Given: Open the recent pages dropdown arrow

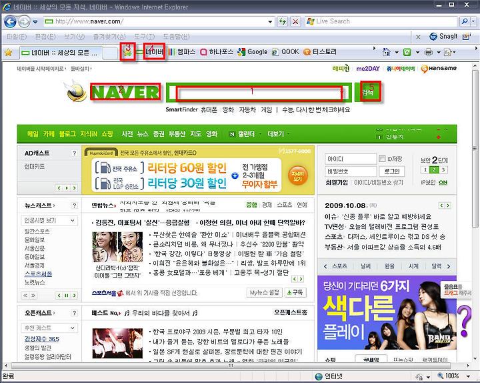Looking at the screenshot, I should tap(35, 22).
